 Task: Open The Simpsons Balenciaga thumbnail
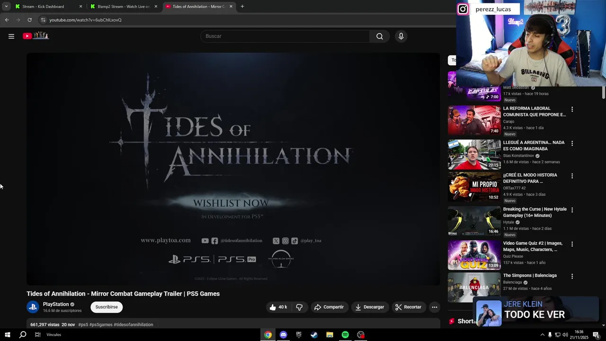pos(474,287)
